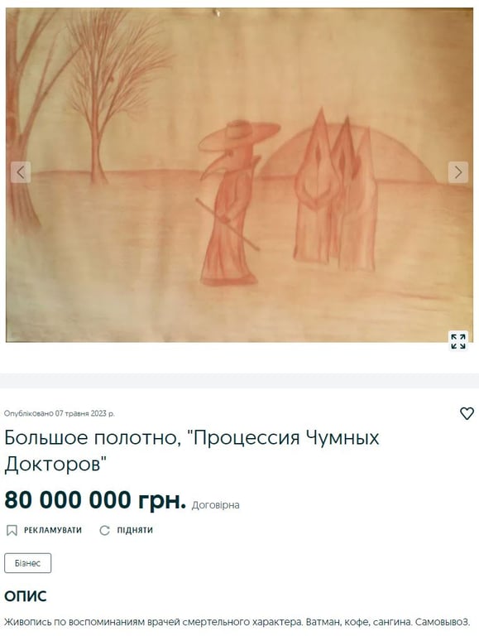Show the previous photo with left arrow
Screen dimensions: 479x636
[21, 172]
